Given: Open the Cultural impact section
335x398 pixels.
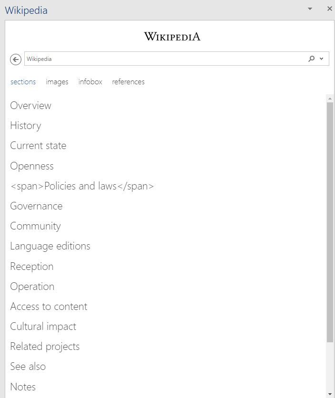Looking at the screenshot, I should [43, 327].
